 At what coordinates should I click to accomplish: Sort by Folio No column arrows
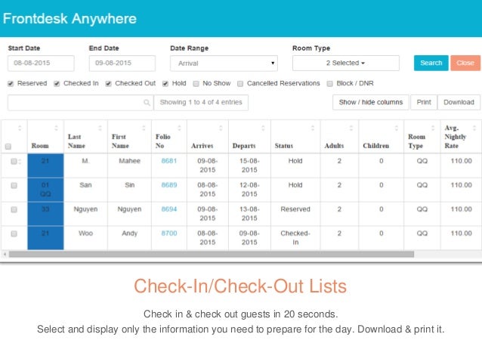coord(179,128)
